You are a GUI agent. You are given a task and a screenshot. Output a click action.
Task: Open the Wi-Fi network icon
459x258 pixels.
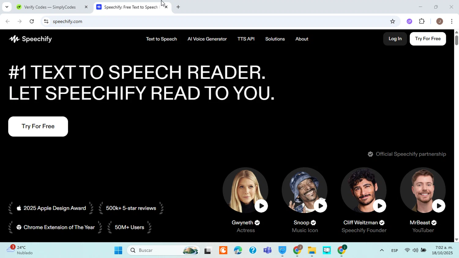pos(407,250)
